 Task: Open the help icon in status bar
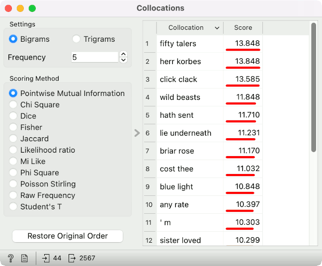[10, 258]
